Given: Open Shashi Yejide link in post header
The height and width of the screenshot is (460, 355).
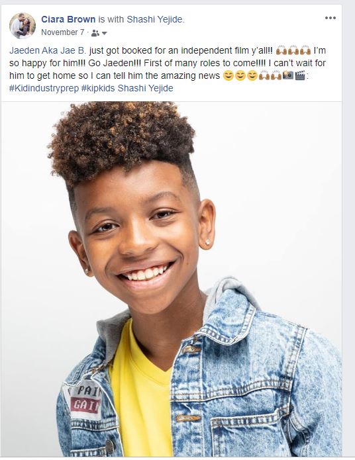Looking at the screenshot, I should (155, 19).
